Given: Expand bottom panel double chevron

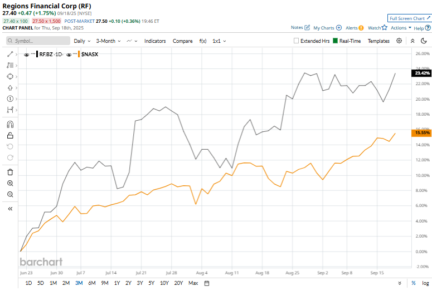Looking at the screenshot, I should (400, 283).
